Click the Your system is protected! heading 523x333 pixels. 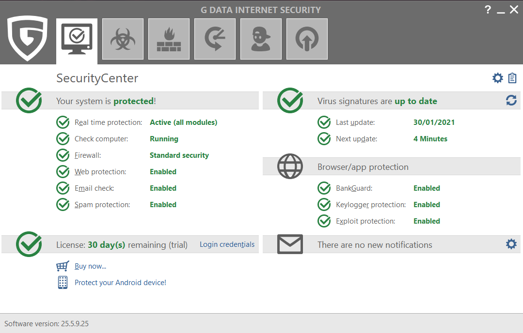click(x=106, y=101)
